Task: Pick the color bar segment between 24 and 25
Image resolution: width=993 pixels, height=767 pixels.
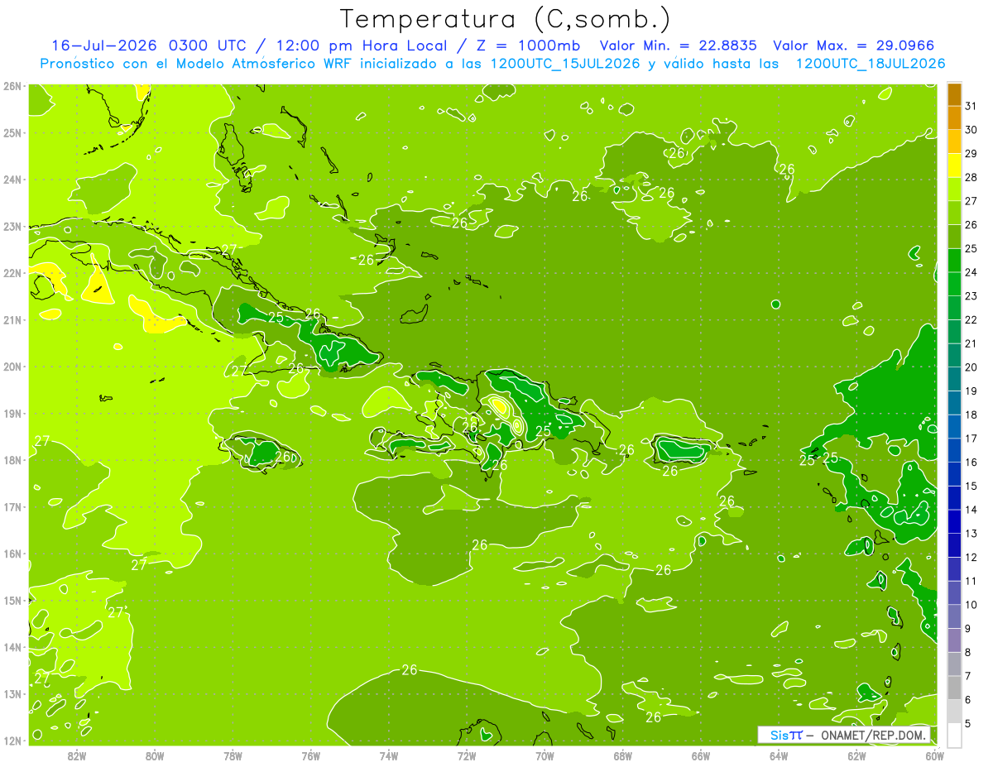Action: pyautogui.click(x=955, y=260)
